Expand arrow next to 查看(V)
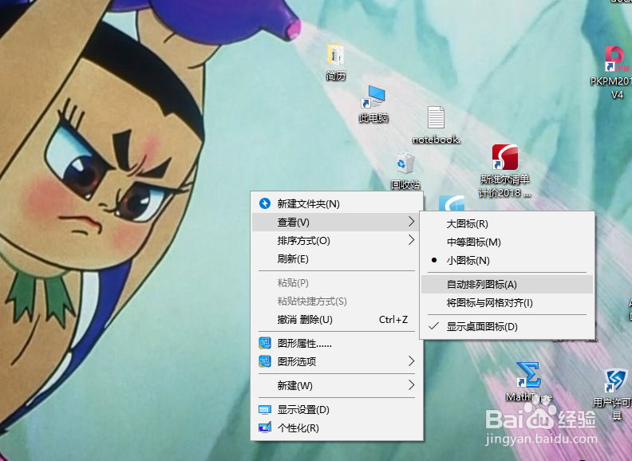Image resolution: width=632 pixels, height=461 pixels. coord(411,222)
